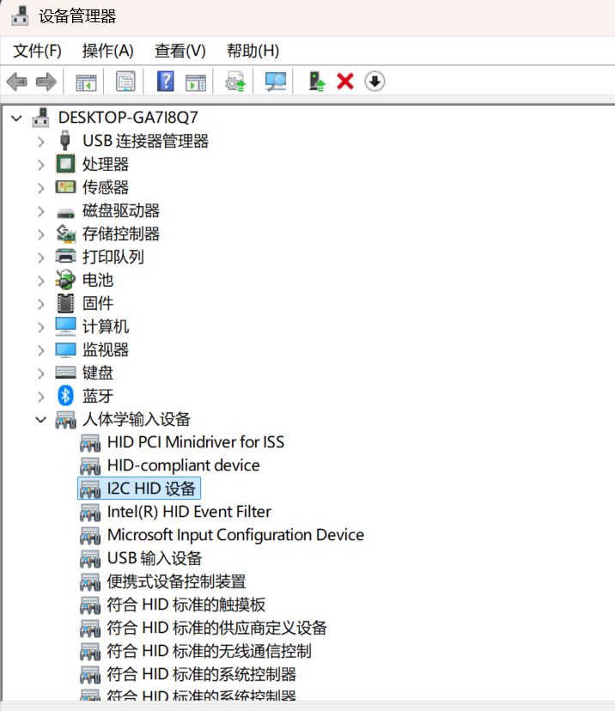Screen dimensions: 615x711
Task: Expand the 磁盘驱动器 category
Action: pos(41,211)
